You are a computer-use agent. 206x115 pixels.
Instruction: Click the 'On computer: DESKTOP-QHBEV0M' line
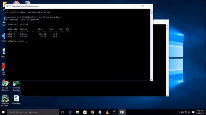click(x=22, y=19)
